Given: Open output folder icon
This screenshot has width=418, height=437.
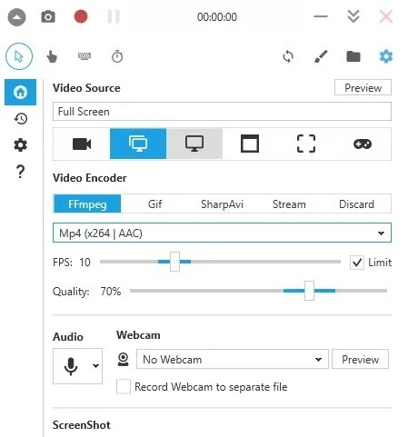Looking at the screenshot, I should pos(353,56).
